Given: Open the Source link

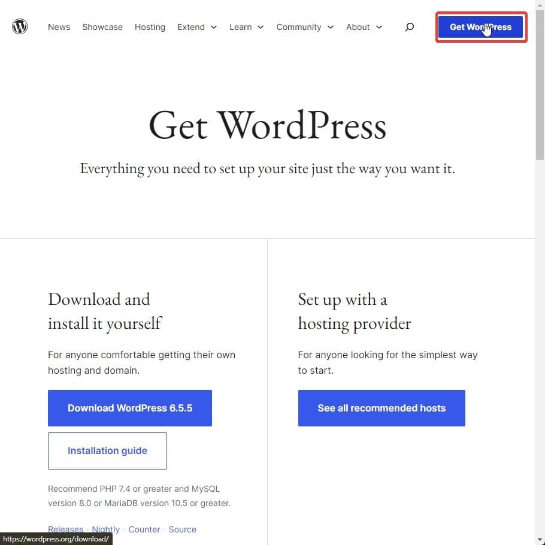Looking at the screenshot, I should [x=183, y=529].
